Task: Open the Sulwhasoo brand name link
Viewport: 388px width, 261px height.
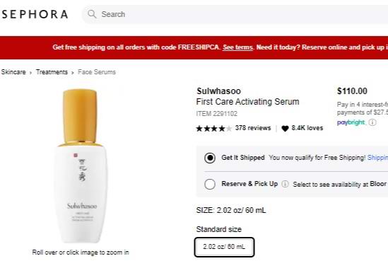Action: pyautogui.click(x=219, y=91)
